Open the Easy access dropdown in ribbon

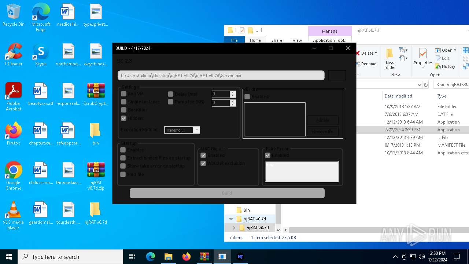click(x=403, y=59)
